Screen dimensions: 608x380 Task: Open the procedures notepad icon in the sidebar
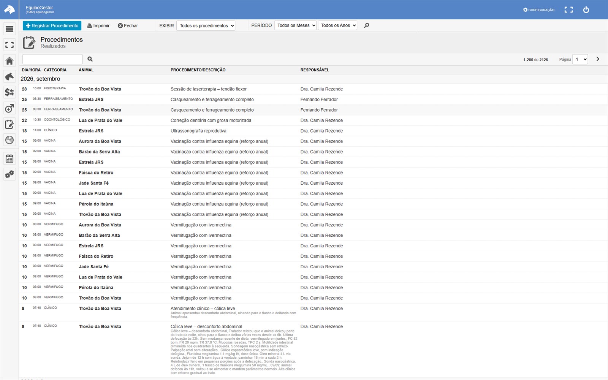pos(9,124)
